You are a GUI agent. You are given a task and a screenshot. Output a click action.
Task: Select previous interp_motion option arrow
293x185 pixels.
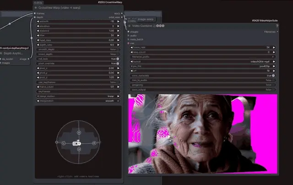38,96
